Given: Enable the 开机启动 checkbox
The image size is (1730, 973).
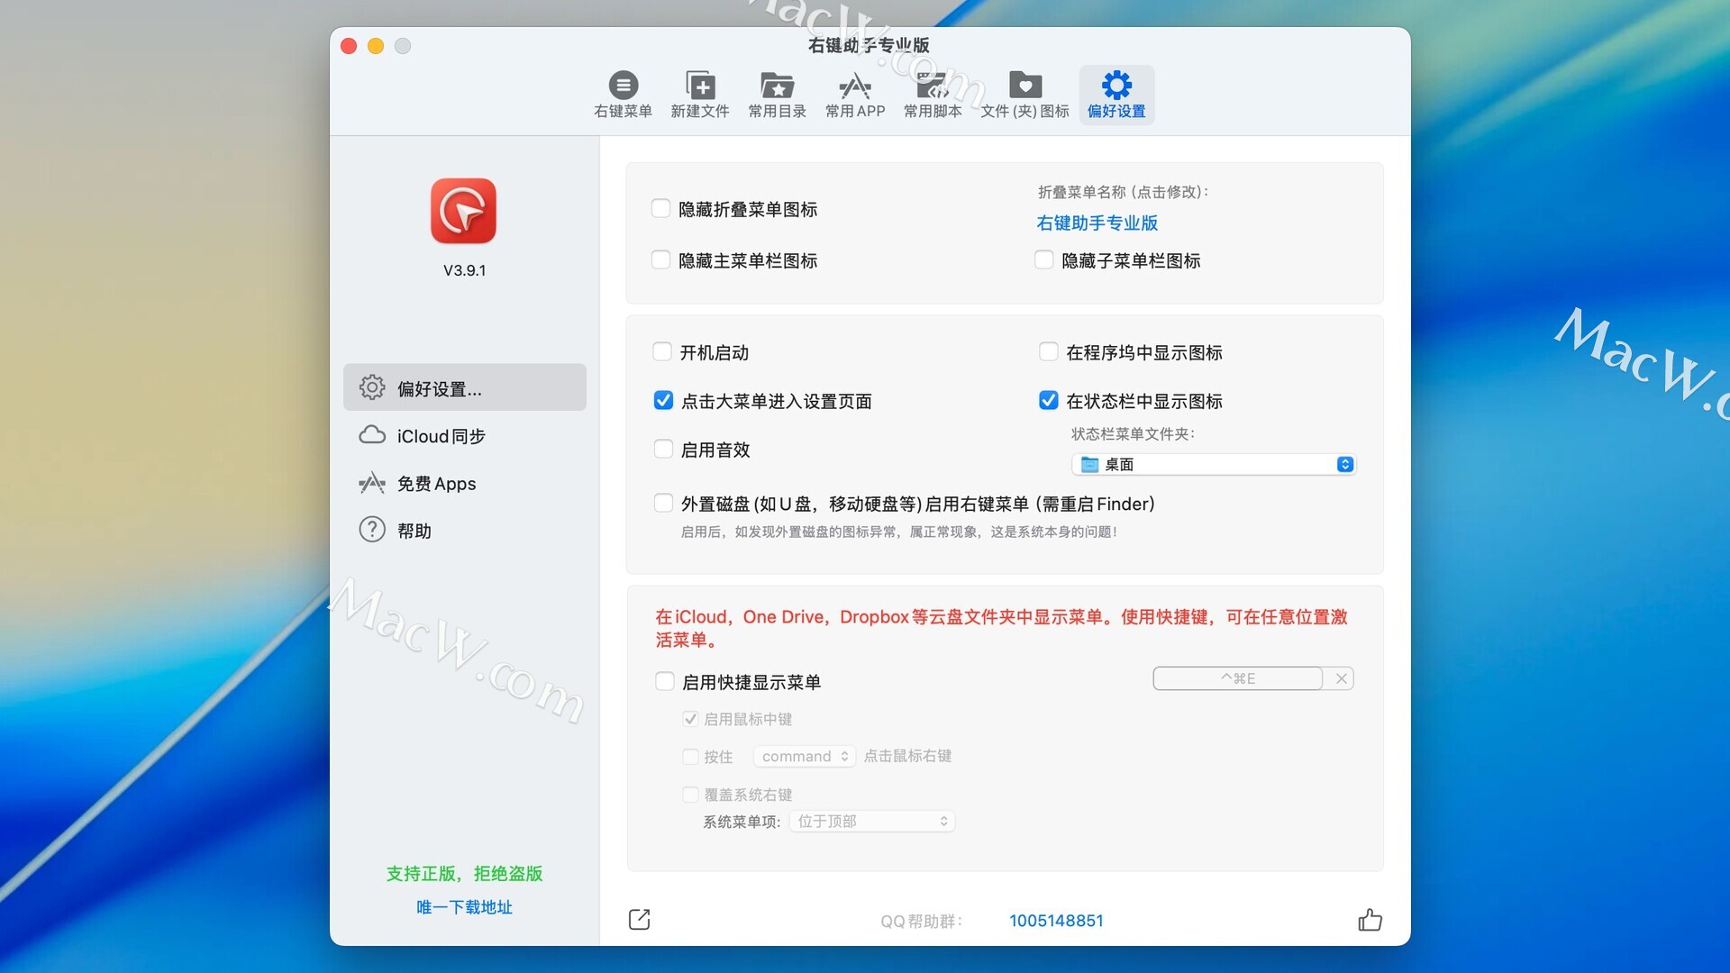Looking at the screenshot, I should click(662, 352).
